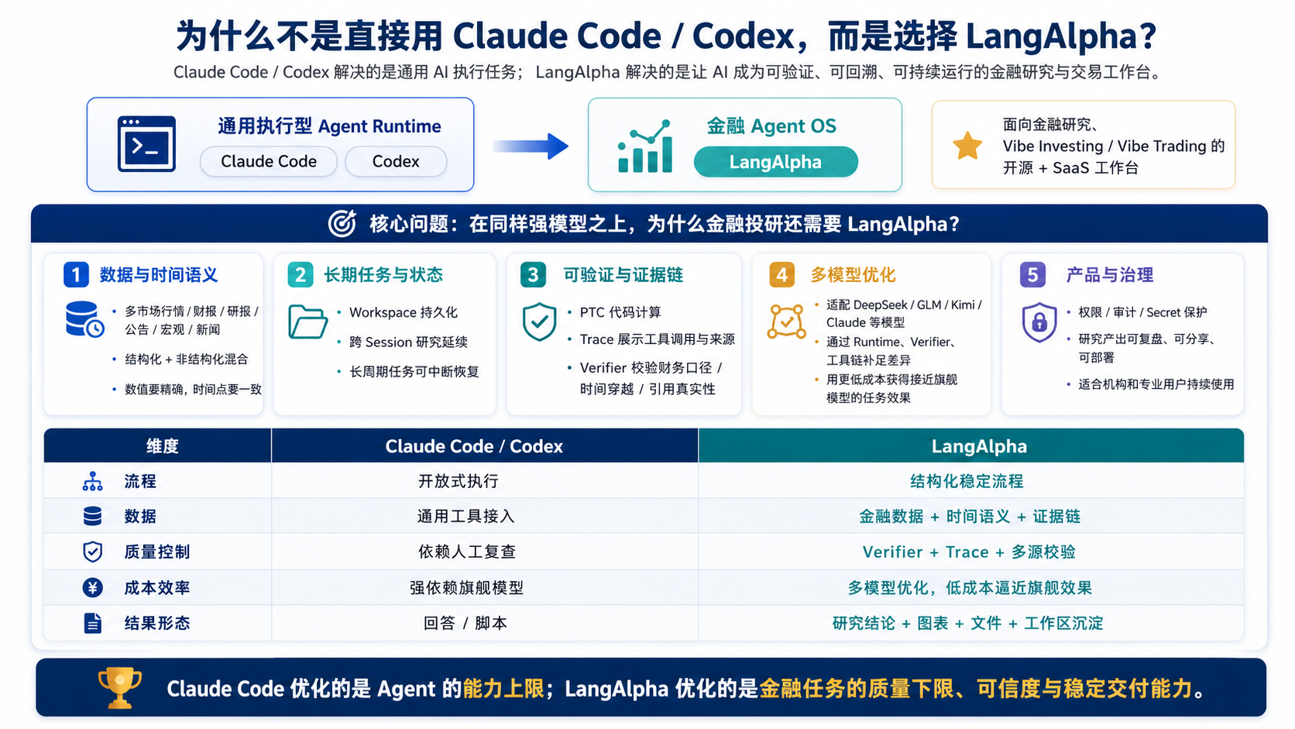Click the Trace 展示工具调用与来源 bullet
The width and height of the screenshot is (1295, 729).
coord(658,339)
